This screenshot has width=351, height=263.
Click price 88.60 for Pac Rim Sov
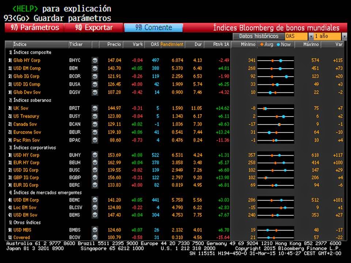coord(115,140)
